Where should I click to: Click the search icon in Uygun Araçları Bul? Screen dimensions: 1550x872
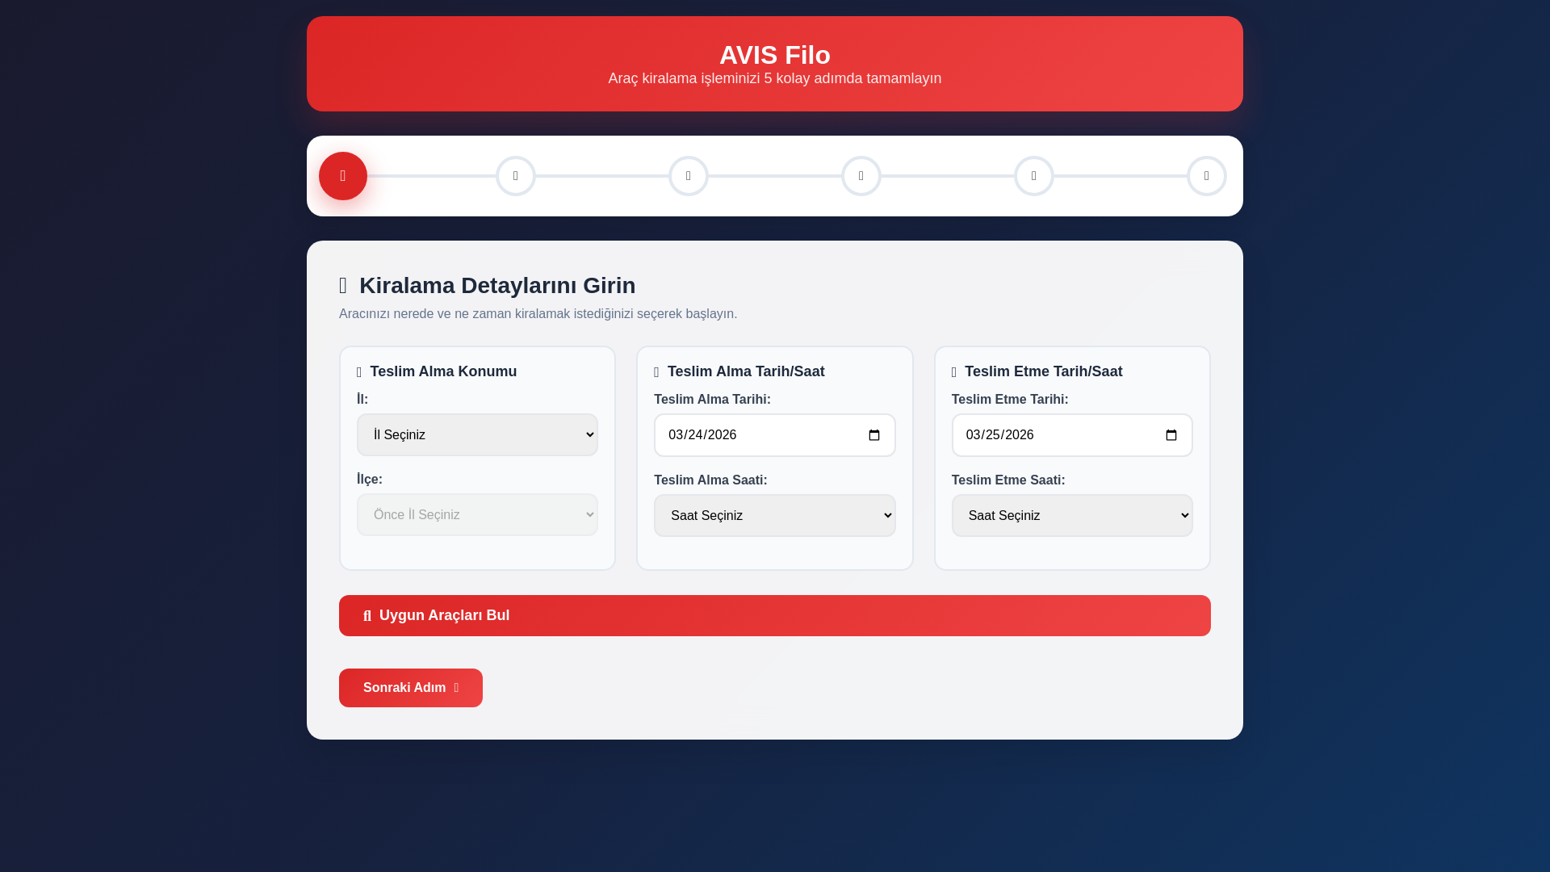click(x=367, y=616)
